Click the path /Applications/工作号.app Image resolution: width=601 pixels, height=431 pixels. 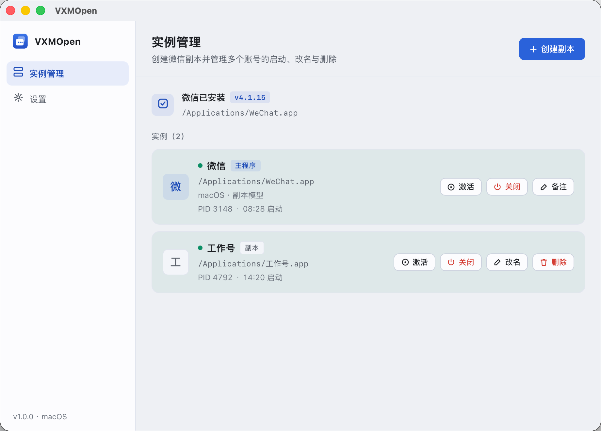[x=253, y=263]
